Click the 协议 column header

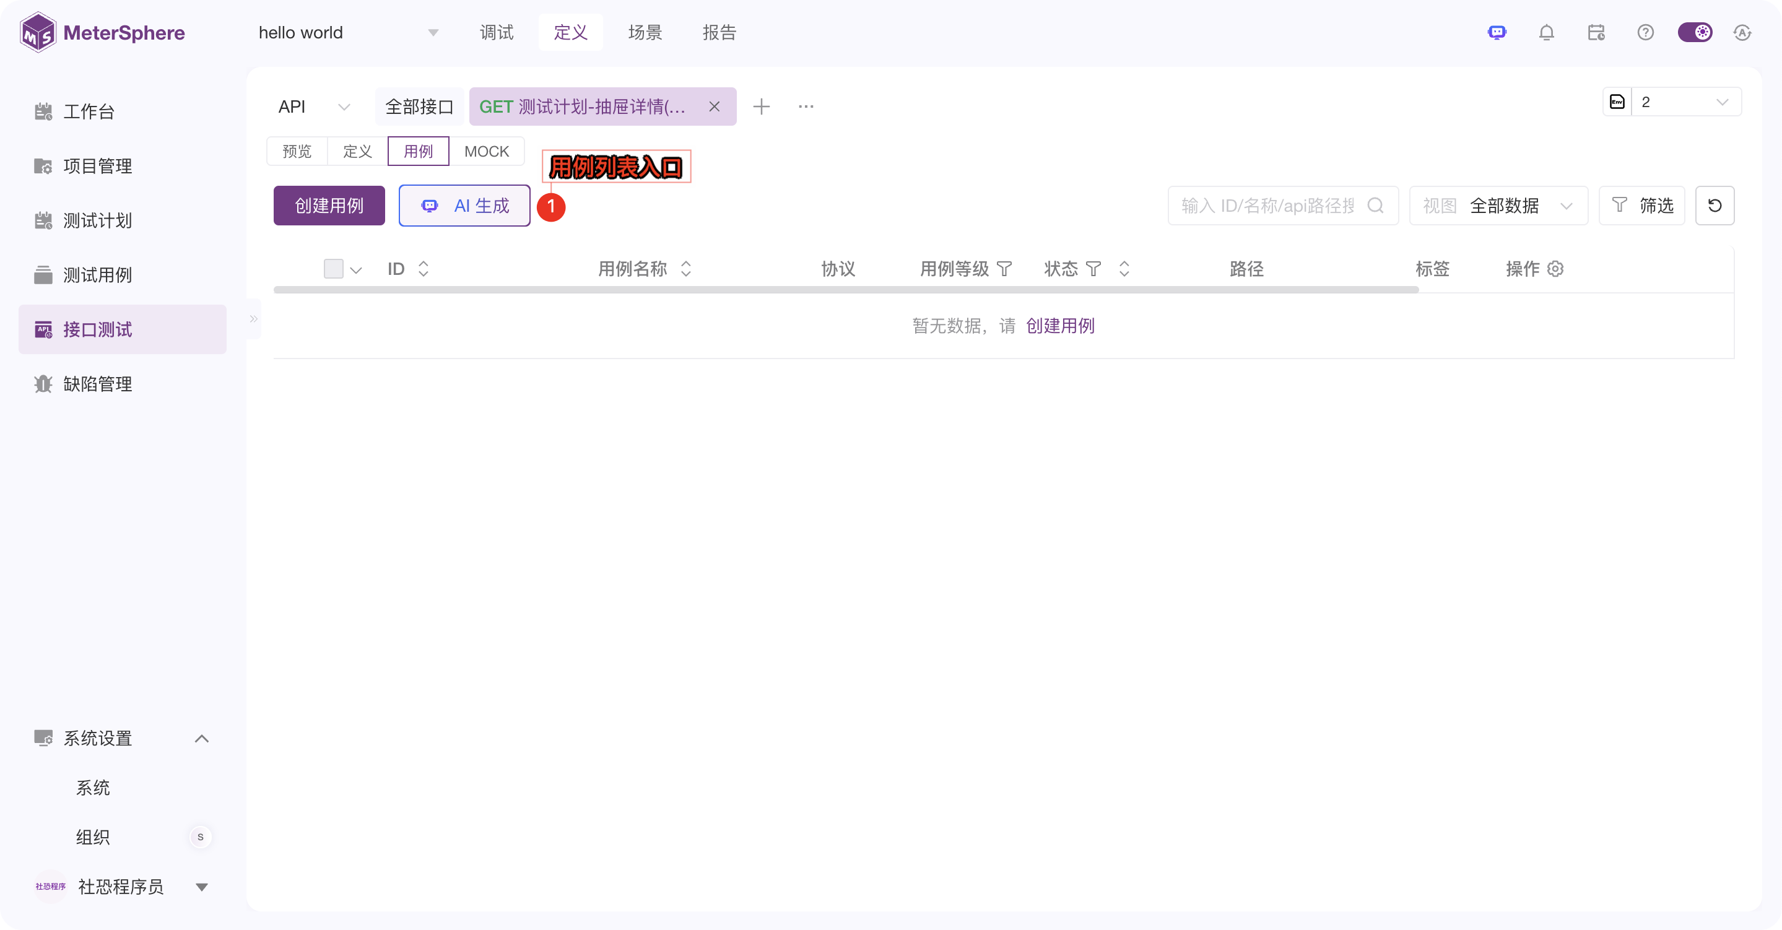coord(838,269)
